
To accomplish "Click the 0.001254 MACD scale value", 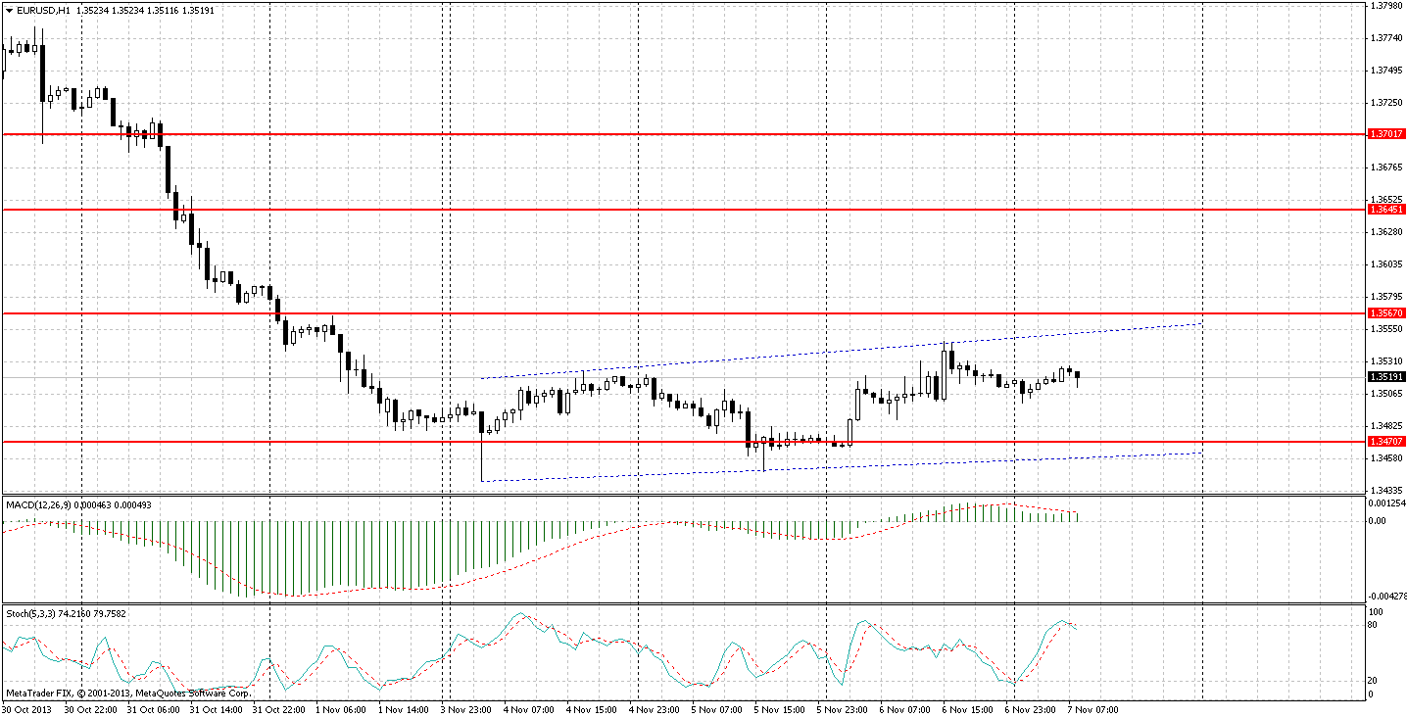I will [1389, 503].
